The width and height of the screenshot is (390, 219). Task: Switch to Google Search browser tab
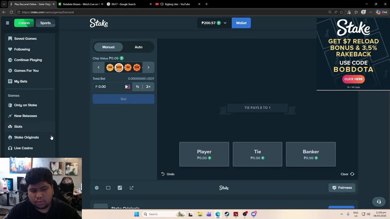coord(129,4)
